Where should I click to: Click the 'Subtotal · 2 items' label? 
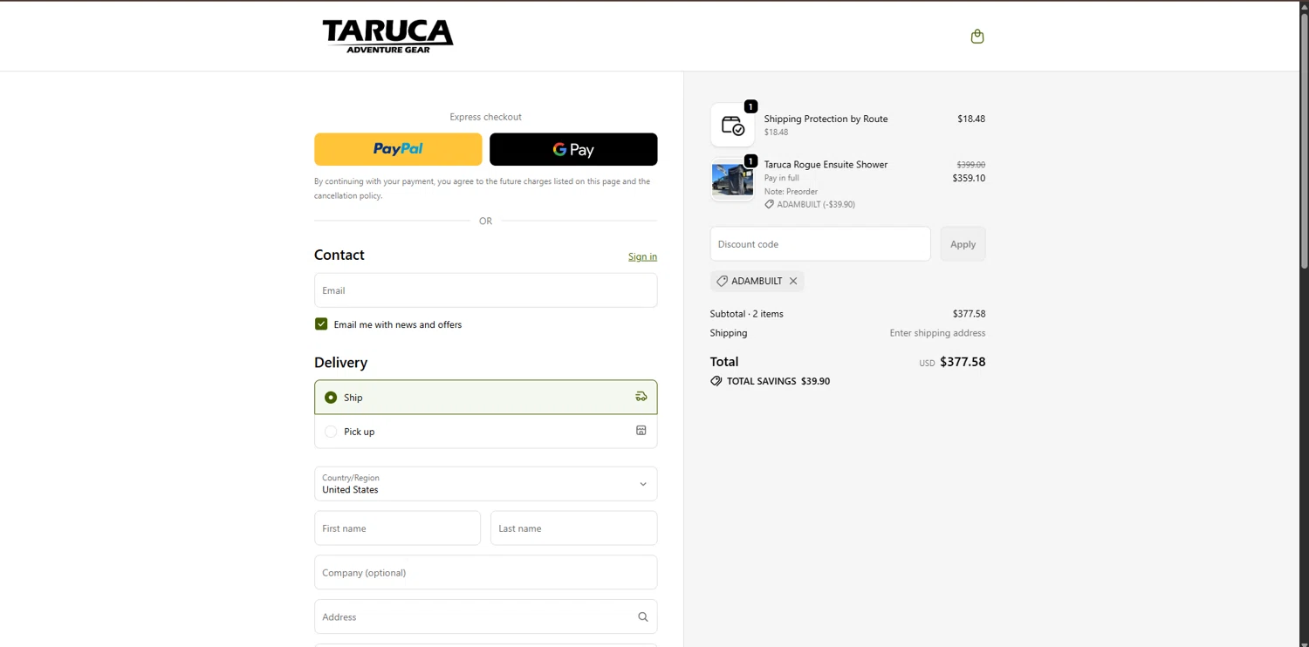pos(747,314)
